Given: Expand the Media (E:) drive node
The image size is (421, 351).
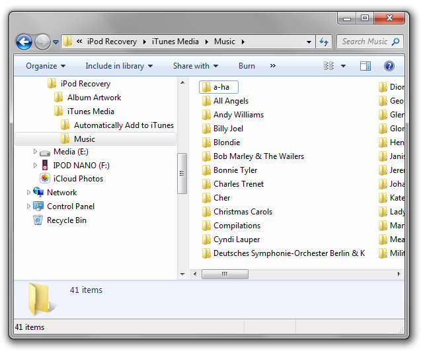Looking at the screenshot, I should coord(35,152).
